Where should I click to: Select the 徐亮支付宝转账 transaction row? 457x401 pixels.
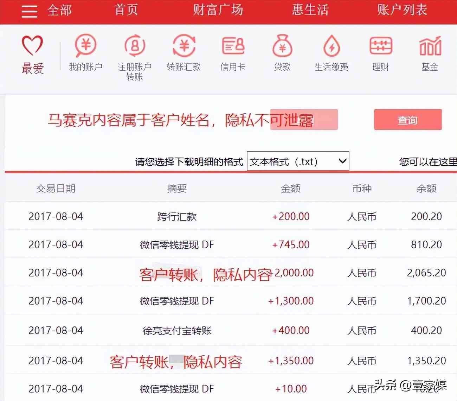177,330
